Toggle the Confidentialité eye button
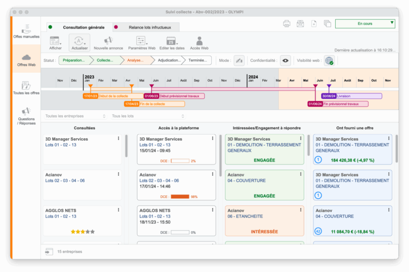Screen dimensions: 409x272 pos(285,61)
